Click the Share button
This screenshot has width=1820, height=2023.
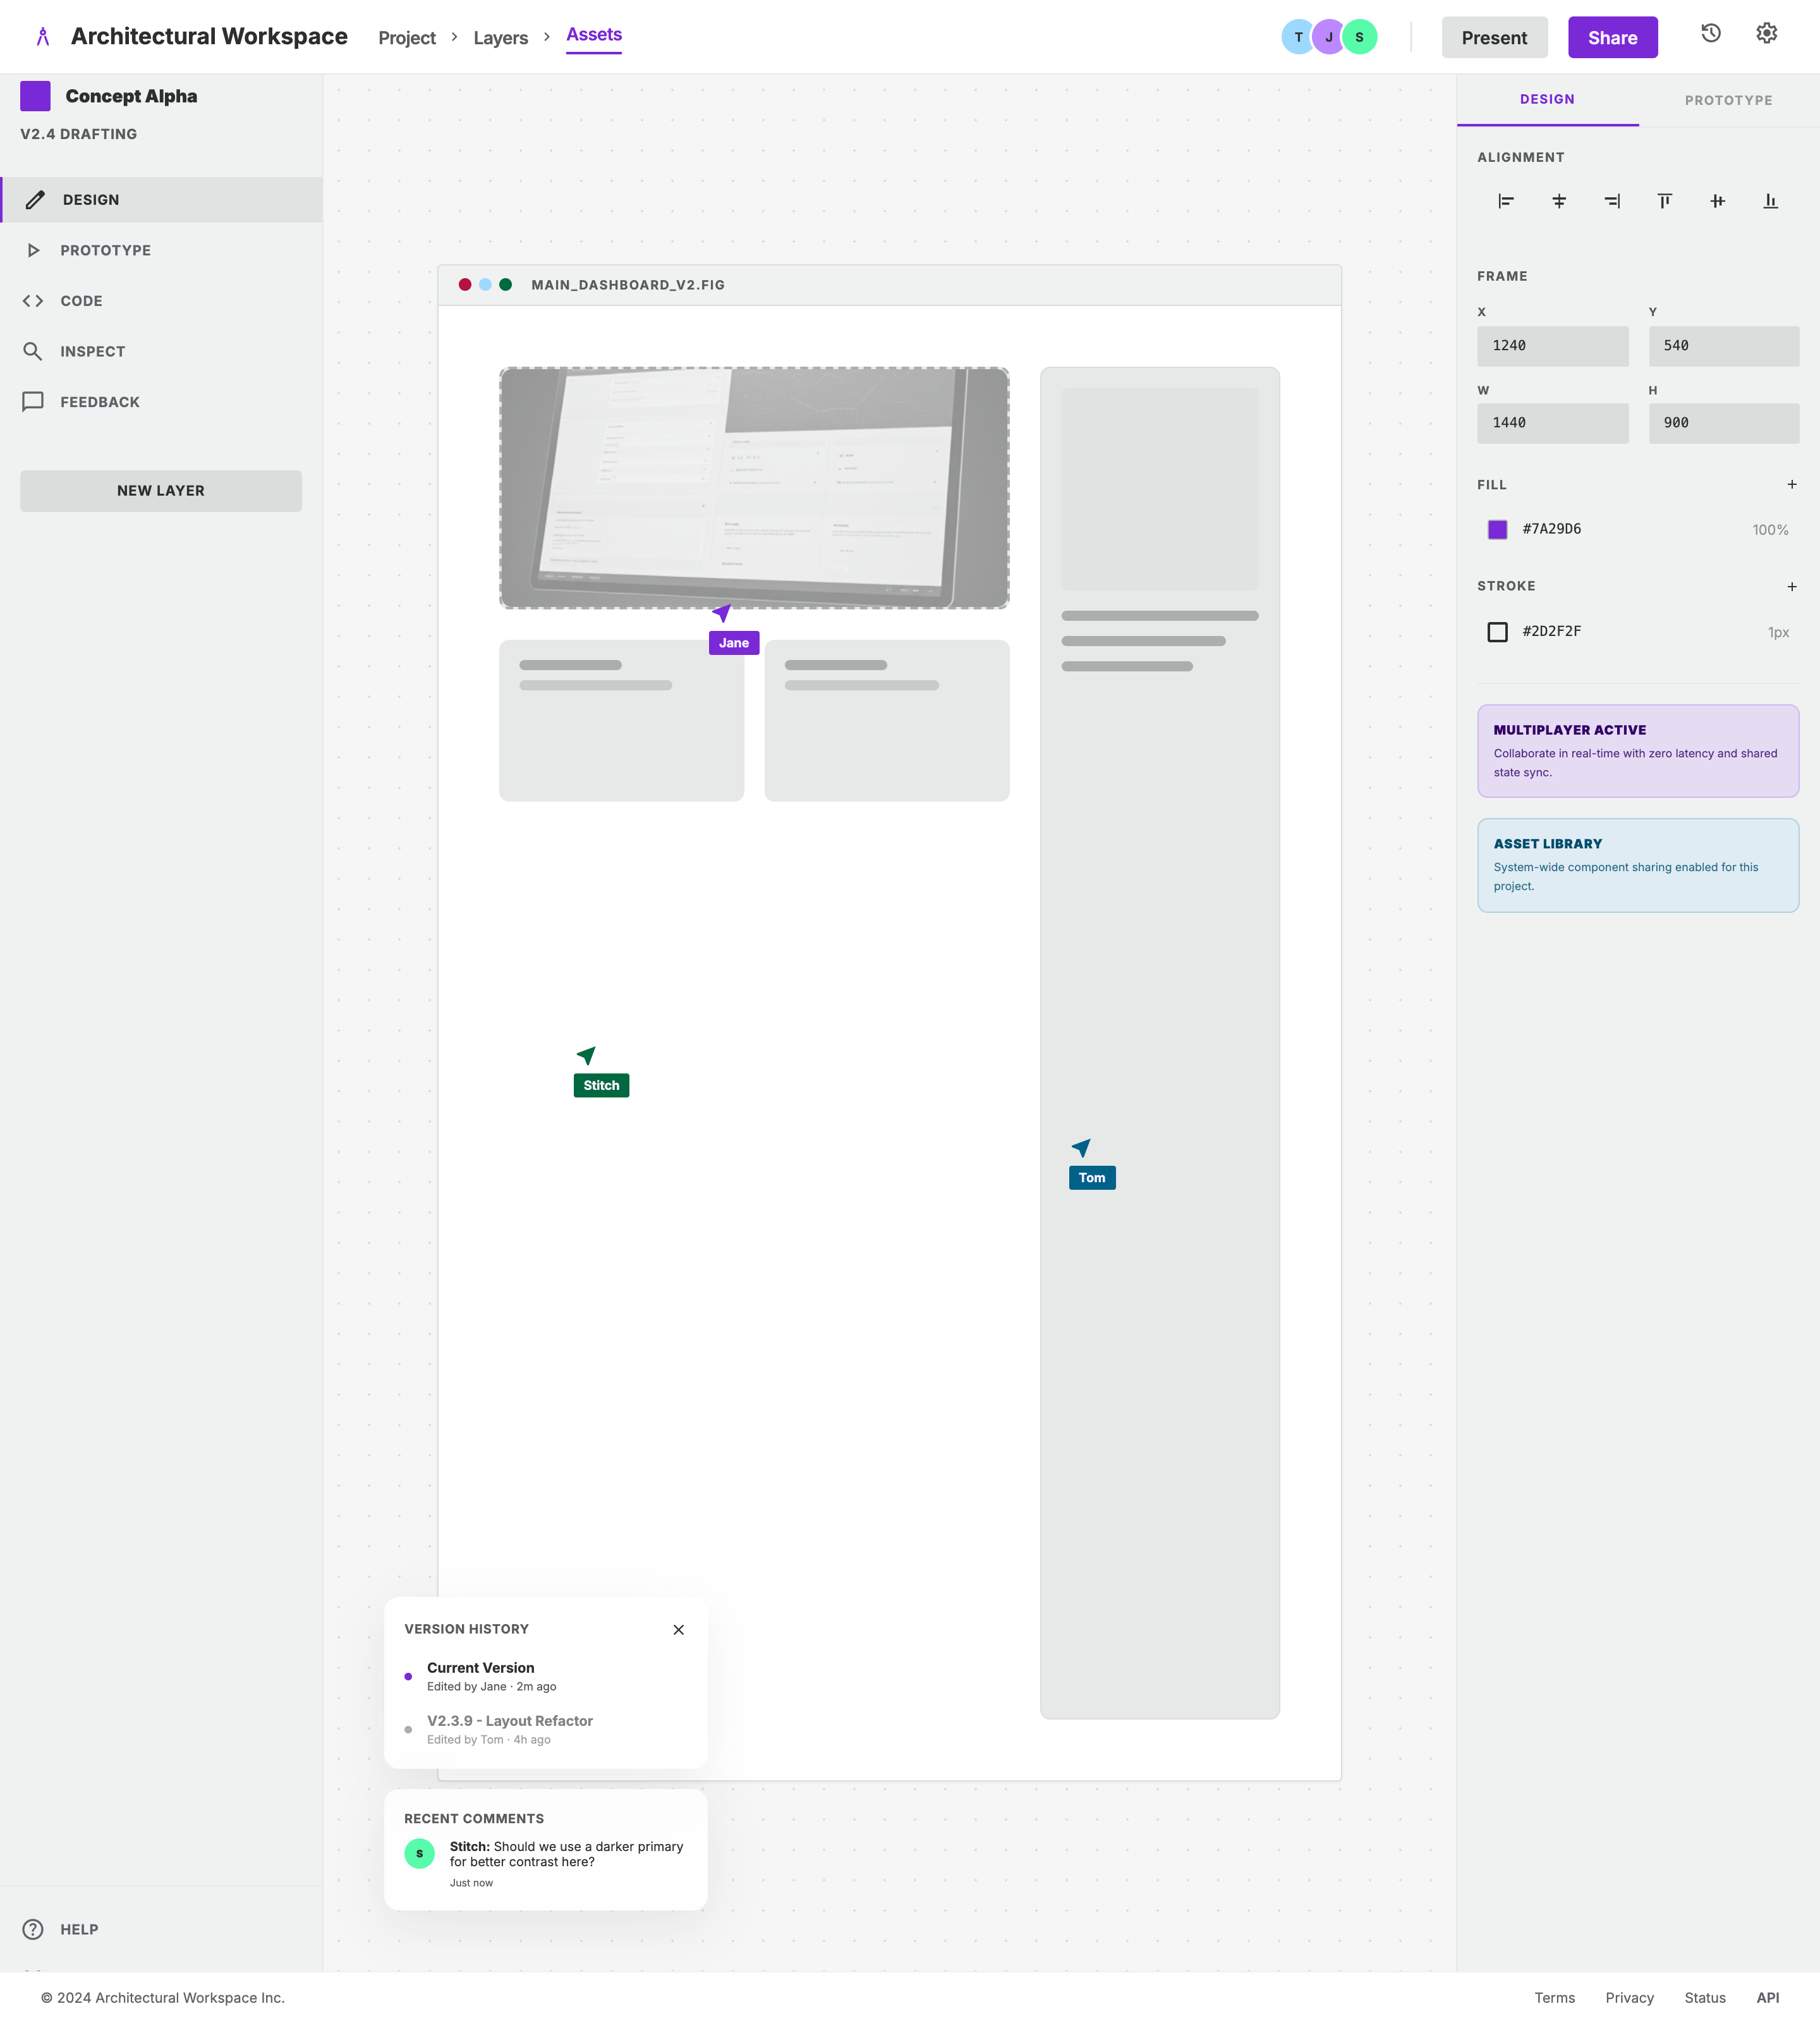click(1612, 36)
